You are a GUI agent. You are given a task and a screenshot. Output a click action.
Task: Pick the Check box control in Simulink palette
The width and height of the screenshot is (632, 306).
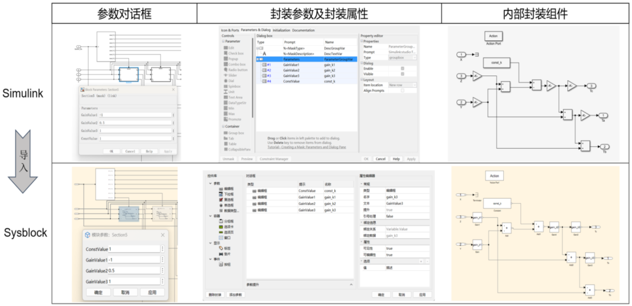click(233, 53)
